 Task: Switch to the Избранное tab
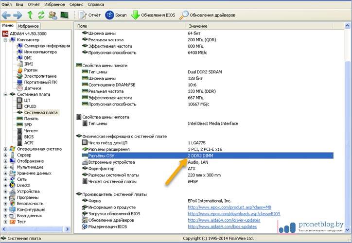pos(29,26)
